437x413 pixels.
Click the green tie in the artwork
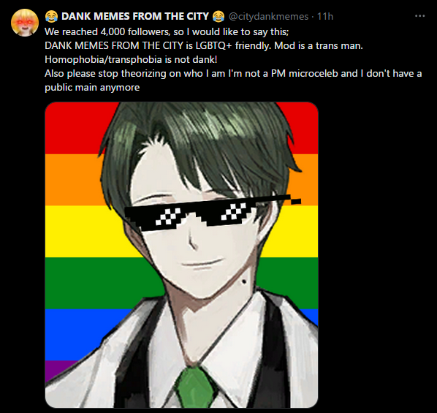[x=196, y=387]
